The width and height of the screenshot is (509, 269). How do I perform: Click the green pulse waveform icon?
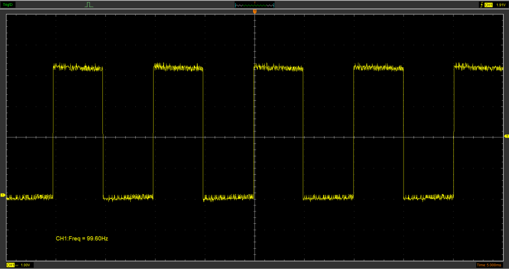coord(89,4)
